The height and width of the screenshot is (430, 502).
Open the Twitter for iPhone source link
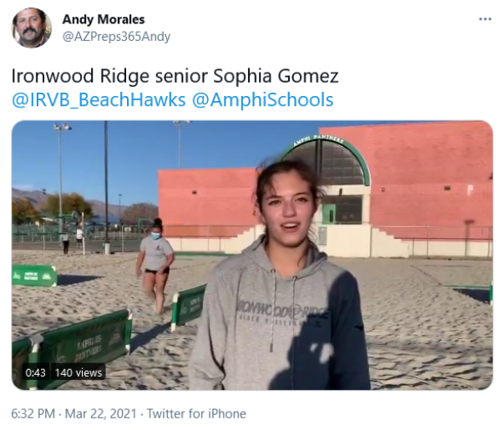[x=196, y=413]
